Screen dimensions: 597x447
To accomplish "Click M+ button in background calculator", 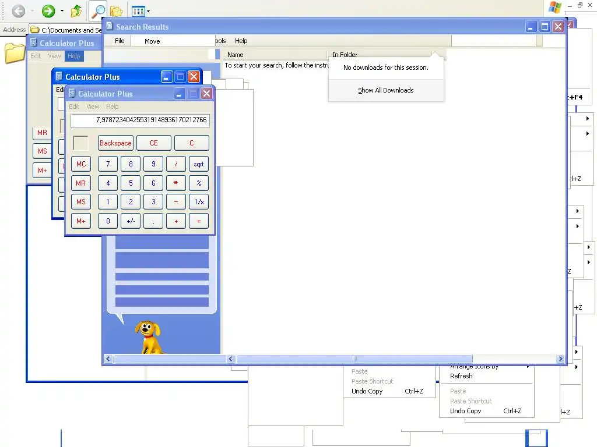I will coord(42,171).
